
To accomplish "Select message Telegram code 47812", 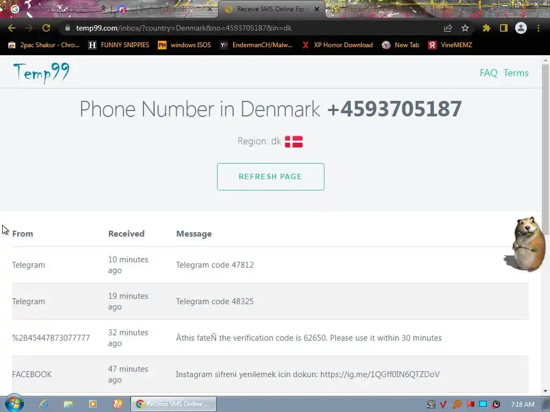I will click(x=215, y=265).
